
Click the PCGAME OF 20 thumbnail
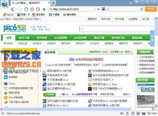[146, 101]
